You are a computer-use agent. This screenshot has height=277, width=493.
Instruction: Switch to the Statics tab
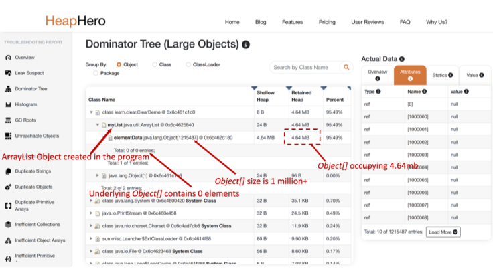point(442,75)
